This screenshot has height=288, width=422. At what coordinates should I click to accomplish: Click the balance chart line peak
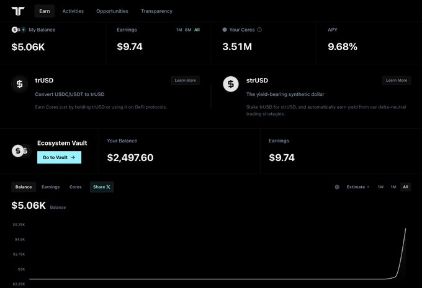pos(406,229)
